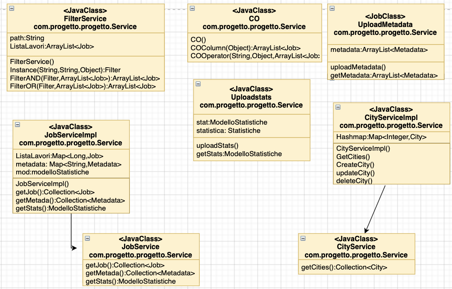Select the Uploadstats class title
This screenshot has height=289, width=452.
(251, 97)
